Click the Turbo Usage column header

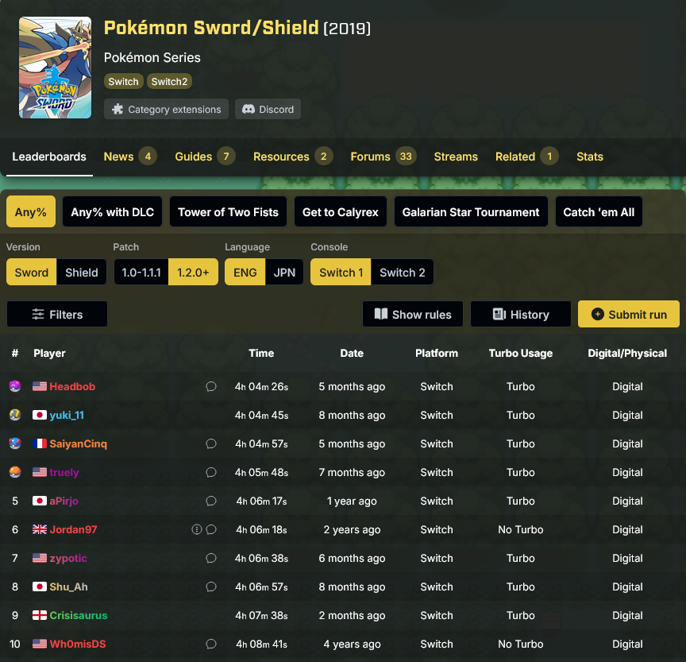click(x=521, y=353)
